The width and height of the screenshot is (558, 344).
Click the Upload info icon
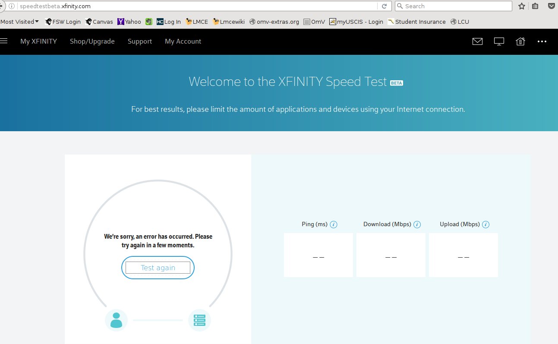pos(485,224)
